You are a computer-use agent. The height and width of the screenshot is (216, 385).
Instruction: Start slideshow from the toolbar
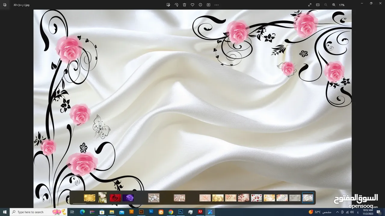208,5
